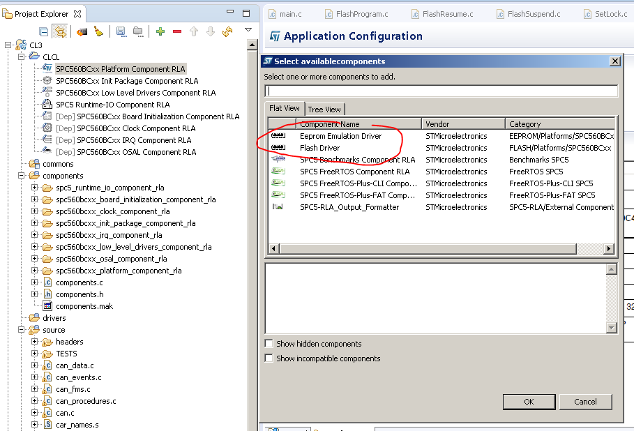634x431 pixels.
Task: Expand spc5_runtime_io_component_rla folder
Action: click(34, 187)
